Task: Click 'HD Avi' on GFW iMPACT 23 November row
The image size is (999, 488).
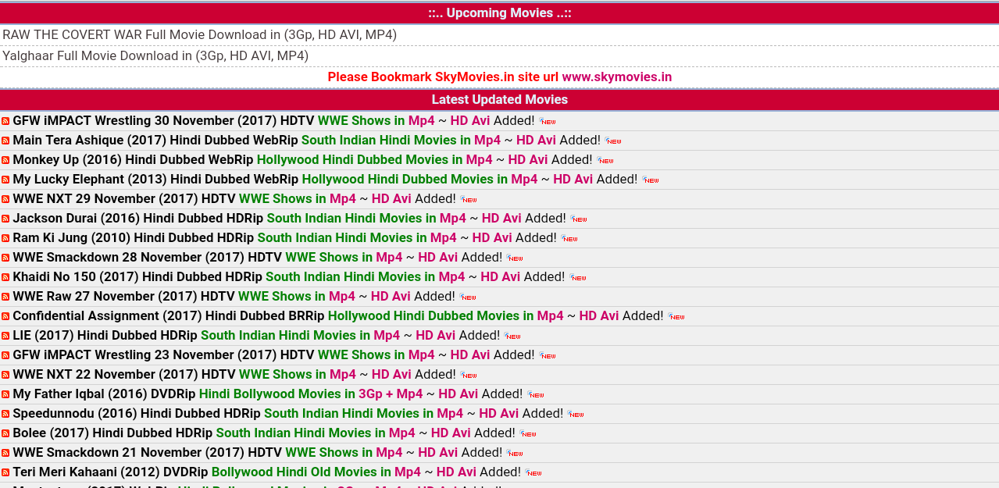Action: click(x=470, y=355)
